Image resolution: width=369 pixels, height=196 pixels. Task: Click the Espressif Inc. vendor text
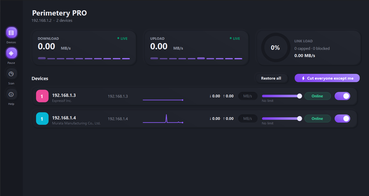[62, 101]
